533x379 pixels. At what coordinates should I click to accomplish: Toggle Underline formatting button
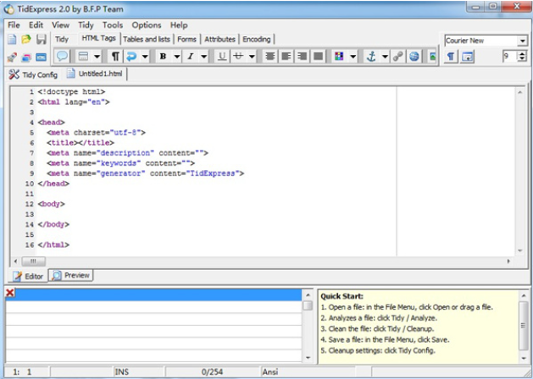coord(222,57)
